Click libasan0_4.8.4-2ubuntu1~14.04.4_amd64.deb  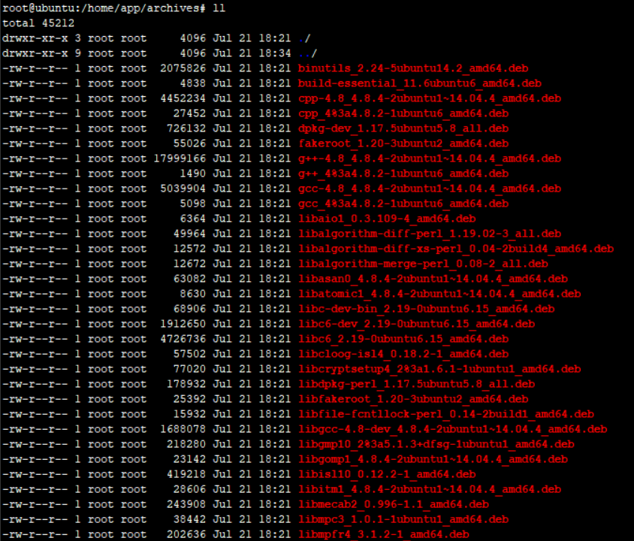pos(433,279)
